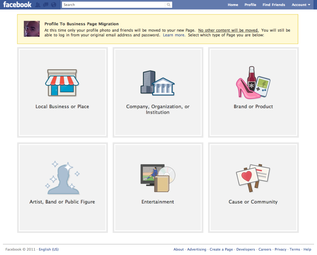The image size is (317, 255).
Task: Click the heart signs Cause icon
Action: click(253, 178)
